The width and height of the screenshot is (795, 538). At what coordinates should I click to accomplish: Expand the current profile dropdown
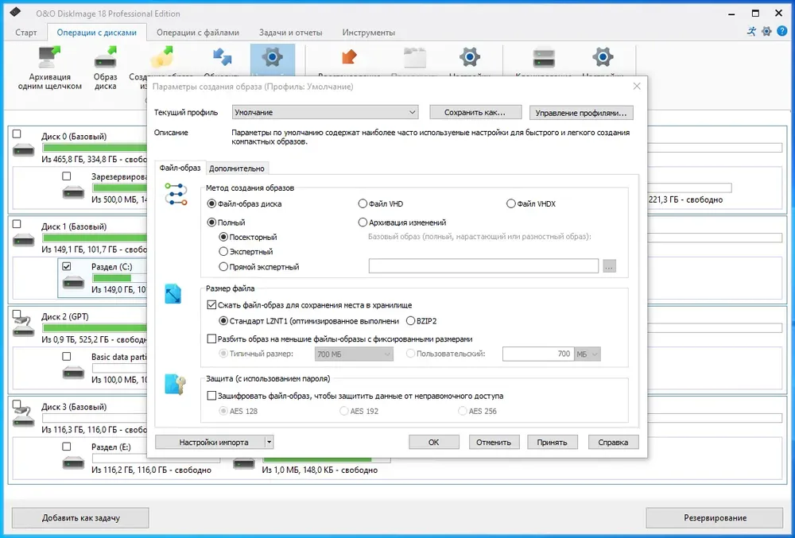click(325, 112)
